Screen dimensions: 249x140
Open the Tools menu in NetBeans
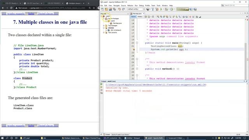coord(158,5)
